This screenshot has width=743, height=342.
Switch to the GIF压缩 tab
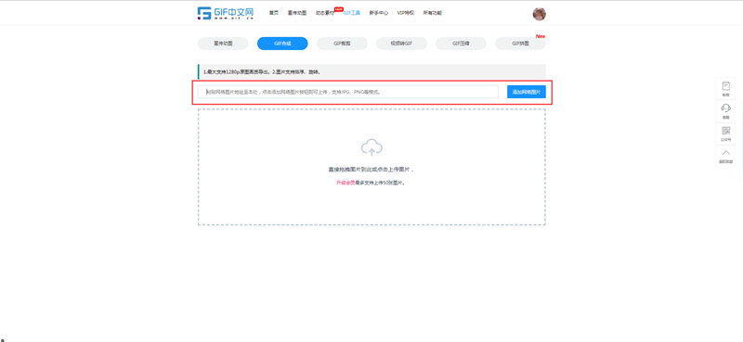click(461, 44)
